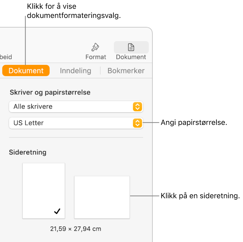Choose the landscape page orientation thumbnail
The height and width of the screenshot is (242, 243).
click(102, 197)
